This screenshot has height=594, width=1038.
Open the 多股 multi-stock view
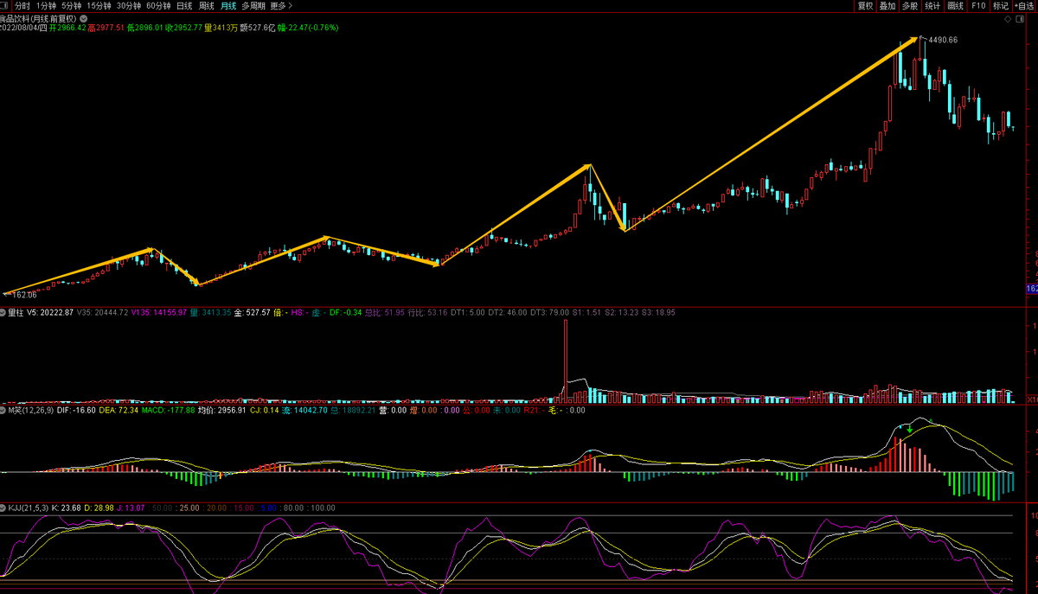910,6
